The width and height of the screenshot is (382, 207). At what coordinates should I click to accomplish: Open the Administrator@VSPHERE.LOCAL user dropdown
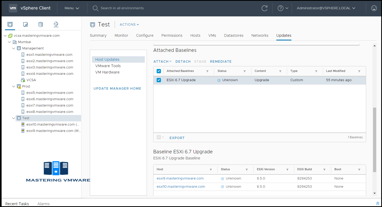[326, 8]
